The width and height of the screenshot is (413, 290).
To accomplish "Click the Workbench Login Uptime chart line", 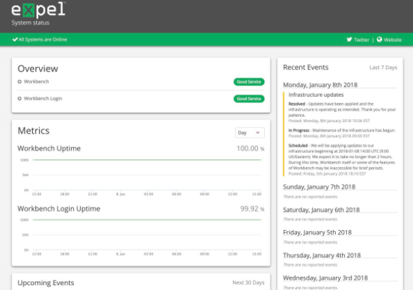I will (x=147, y=220).
